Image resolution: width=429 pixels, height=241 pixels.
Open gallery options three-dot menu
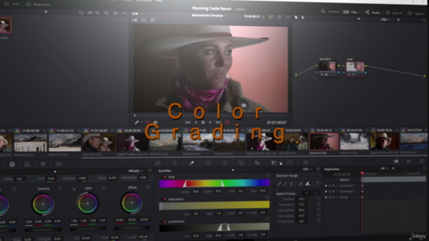(x=124, y=13)
